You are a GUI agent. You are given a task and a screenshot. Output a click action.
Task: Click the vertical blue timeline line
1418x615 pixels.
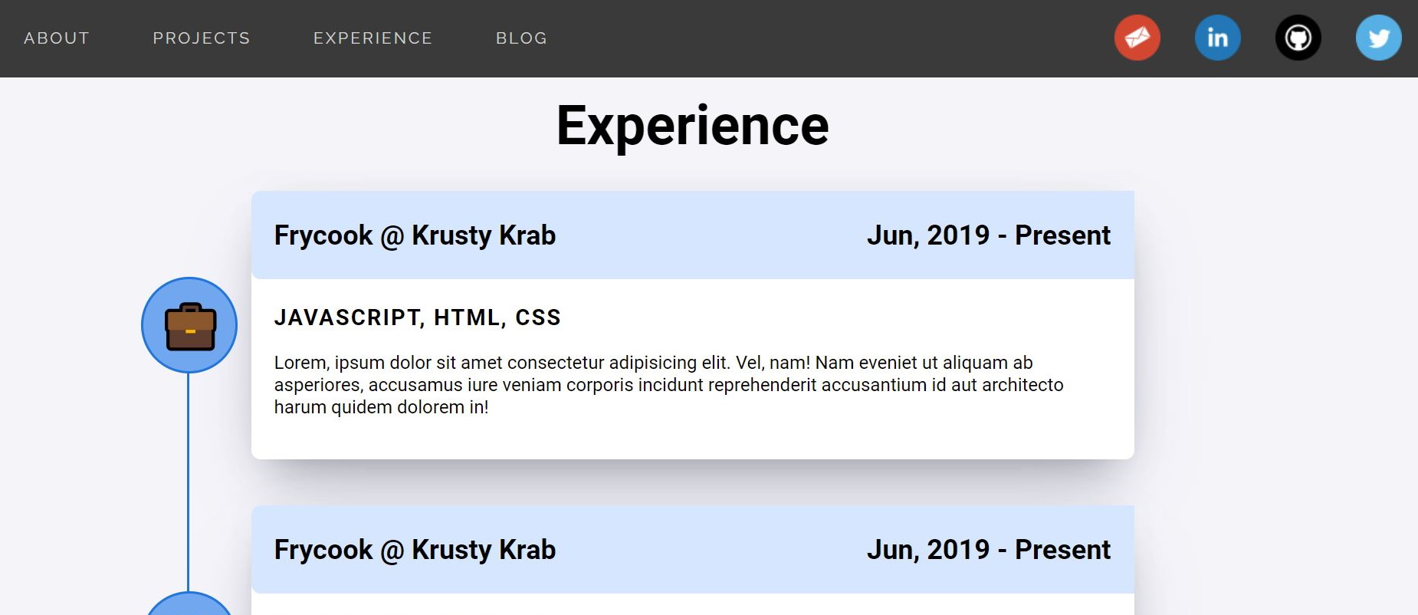tap(188, 482)
